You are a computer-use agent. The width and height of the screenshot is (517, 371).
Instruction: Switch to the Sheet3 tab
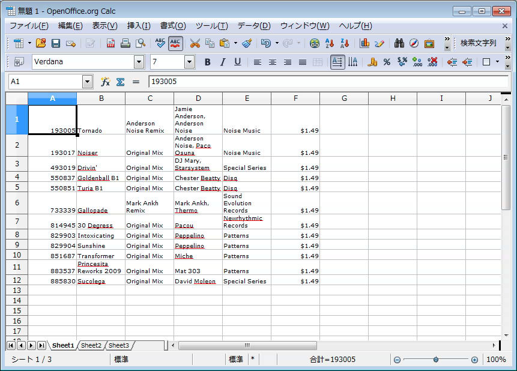pos(119,345)
